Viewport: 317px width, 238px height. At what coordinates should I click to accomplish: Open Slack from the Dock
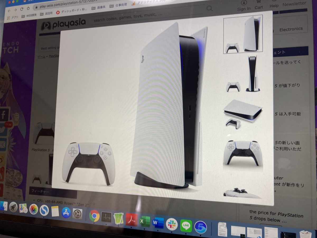click(x=172, y=224)
